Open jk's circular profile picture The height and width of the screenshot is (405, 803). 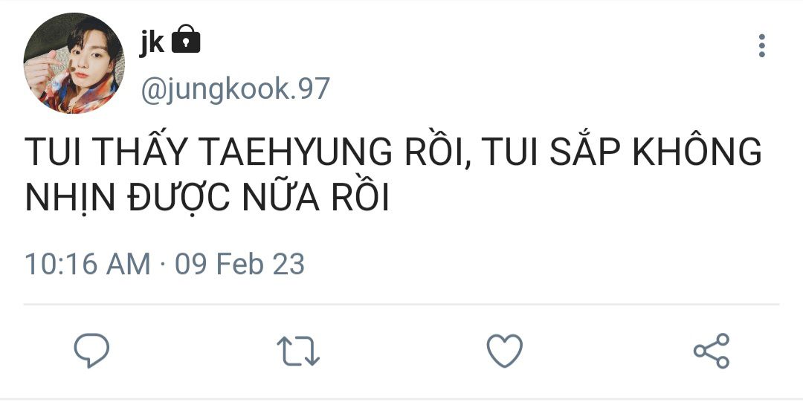pos(74,62)
